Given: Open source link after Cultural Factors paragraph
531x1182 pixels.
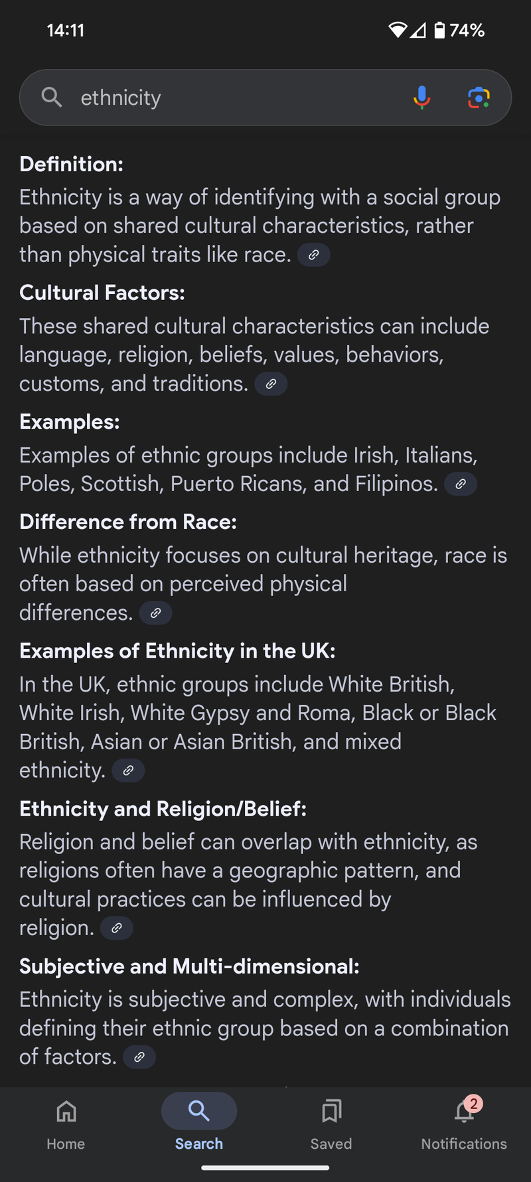Looking at the screenshot, I should (x=271, y=384).
